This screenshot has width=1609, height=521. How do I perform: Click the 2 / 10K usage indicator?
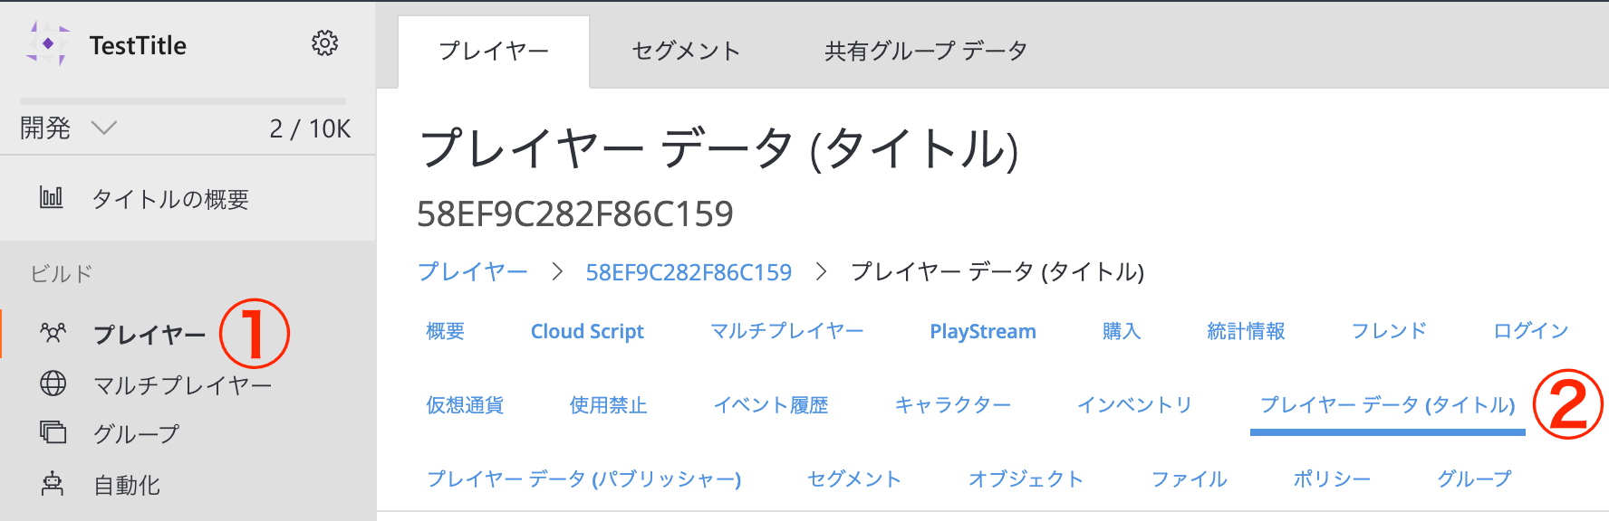pyautogui.click(x=310, y=128)
